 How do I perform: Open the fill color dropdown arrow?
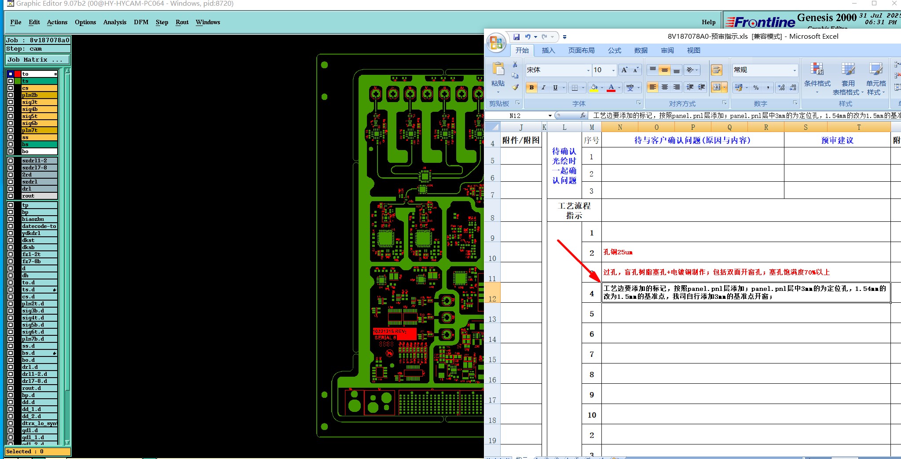tap(602, 88)
